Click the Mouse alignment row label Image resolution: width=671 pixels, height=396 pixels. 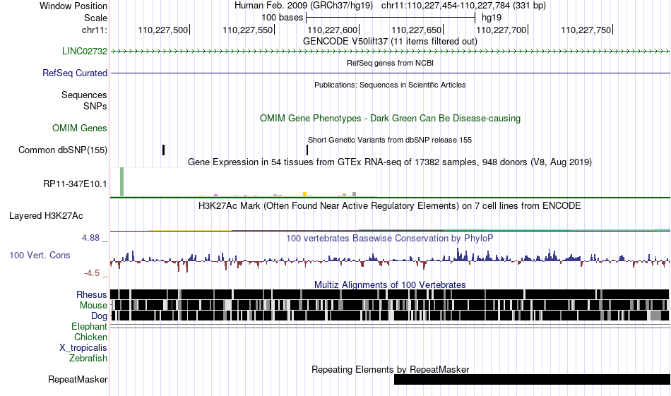click(x=93, y=306)
